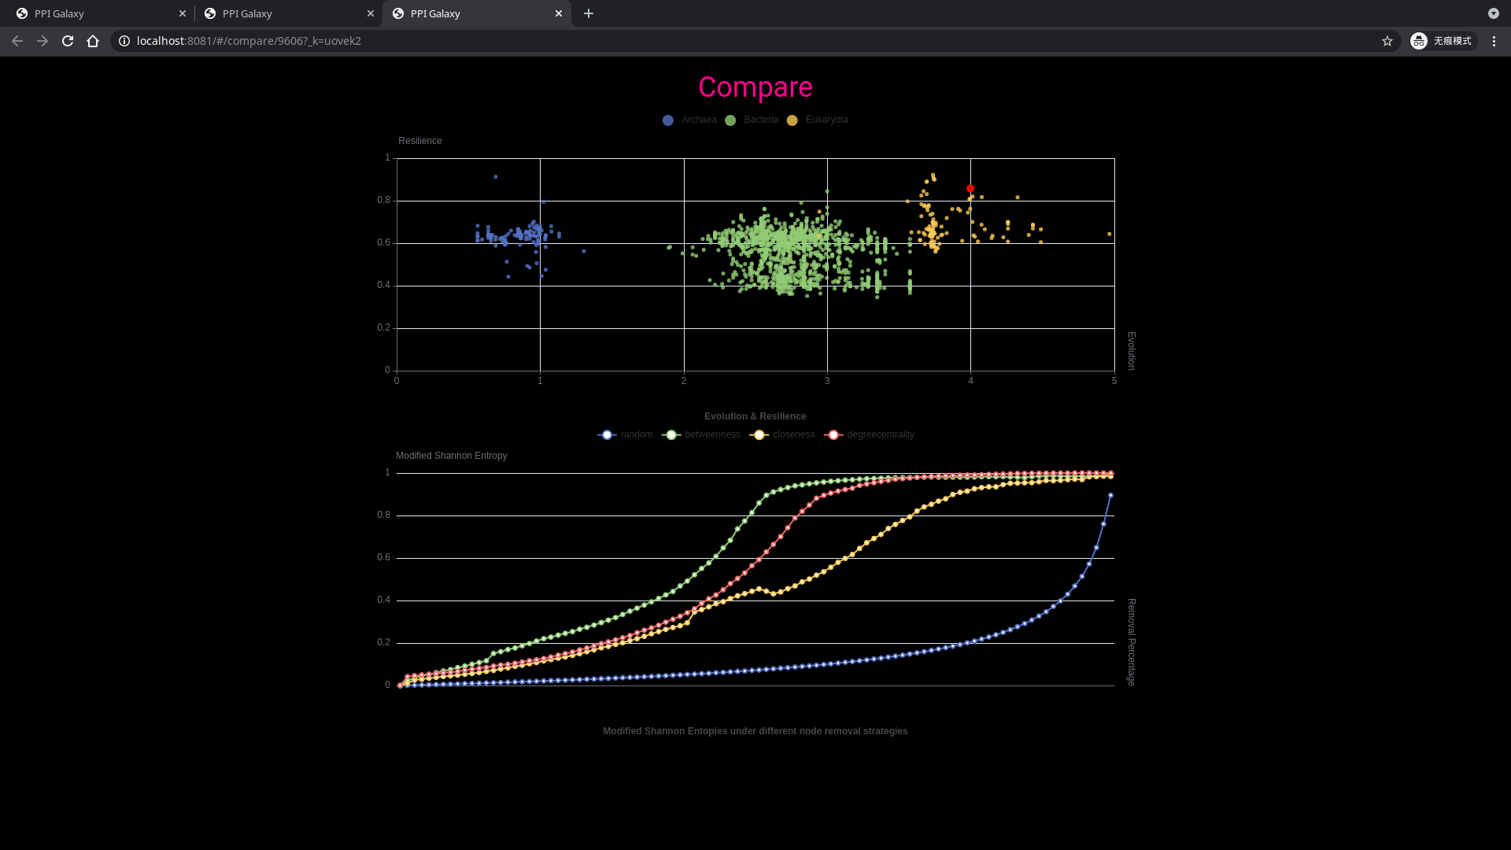
Task: Open new tab with plus icon
Action: tap(589, 13)
